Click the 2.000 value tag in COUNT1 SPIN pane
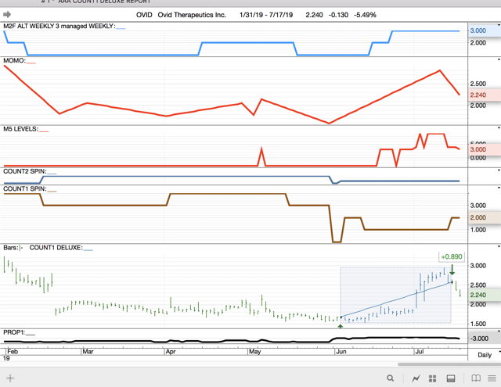 point(484,217)
